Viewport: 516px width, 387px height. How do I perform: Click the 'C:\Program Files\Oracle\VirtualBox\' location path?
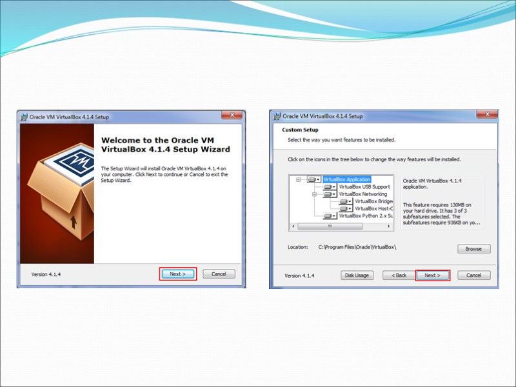[357, 247]
